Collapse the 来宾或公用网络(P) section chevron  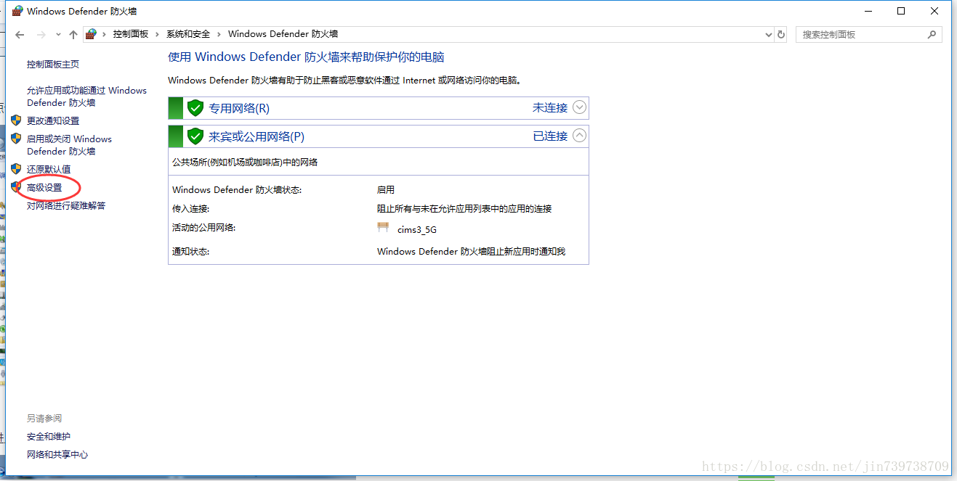[x=579, y=135]
